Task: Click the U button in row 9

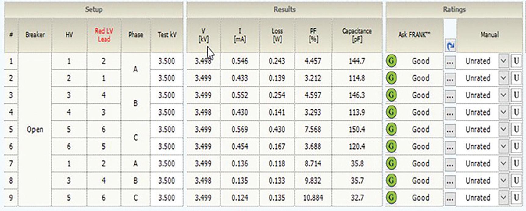Action: [x=516, y=198]
